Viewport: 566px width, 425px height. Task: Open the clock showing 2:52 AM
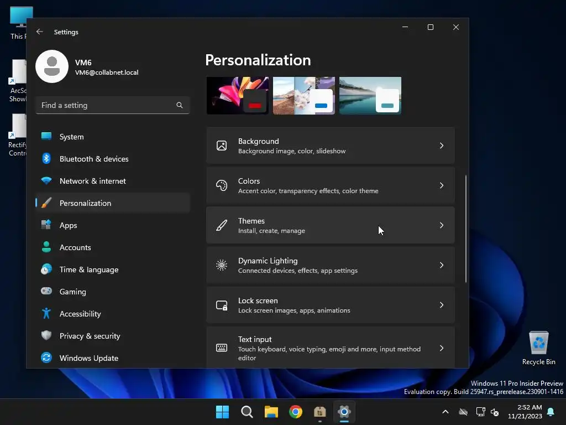[x=525, y=412]
